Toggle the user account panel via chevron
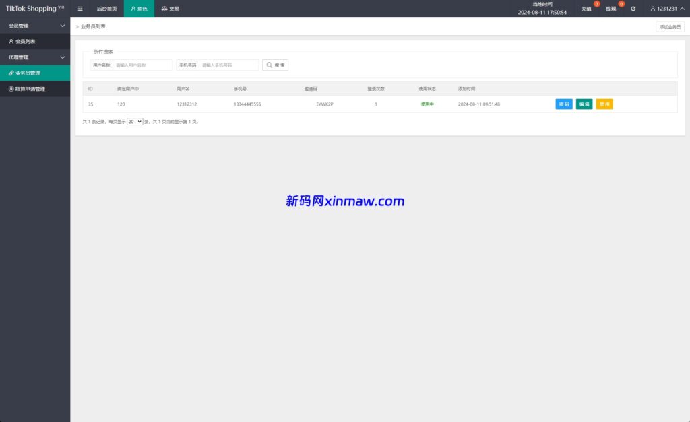 pos(682,9)
